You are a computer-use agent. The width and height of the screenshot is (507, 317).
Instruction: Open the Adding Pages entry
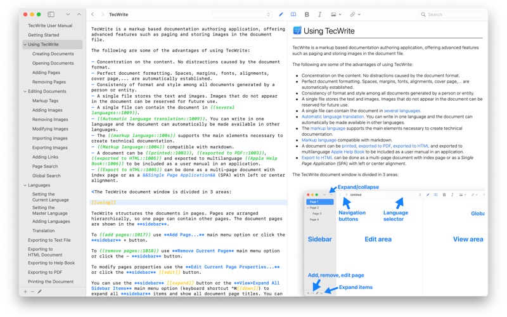click(46, 72)
